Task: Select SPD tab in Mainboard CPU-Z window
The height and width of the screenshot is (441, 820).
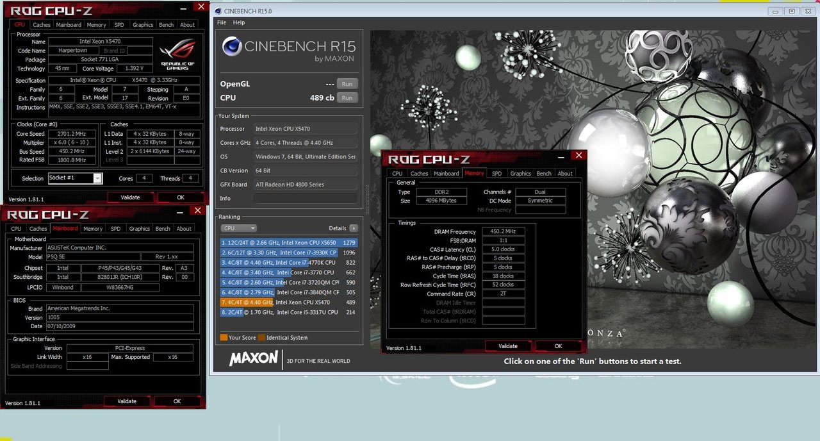Action: [115, 229]
